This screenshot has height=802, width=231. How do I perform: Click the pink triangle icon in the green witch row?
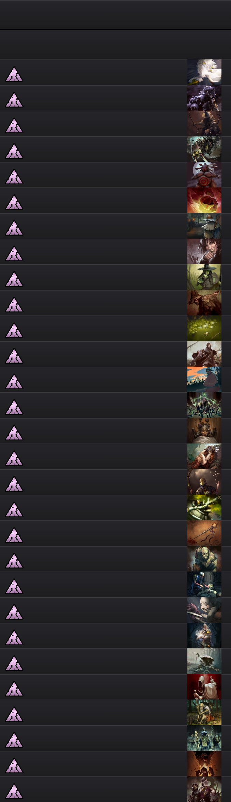point(14,279)
